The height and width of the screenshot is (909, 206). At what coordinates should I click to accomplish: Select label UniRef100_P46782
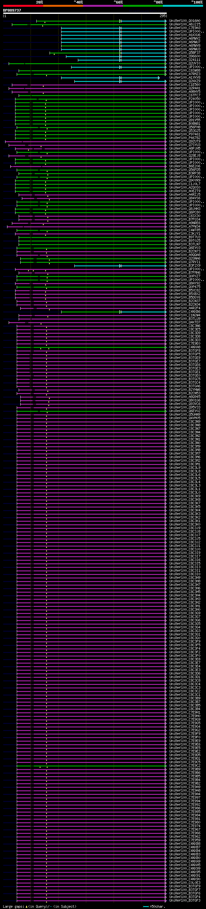coord(185,138)
